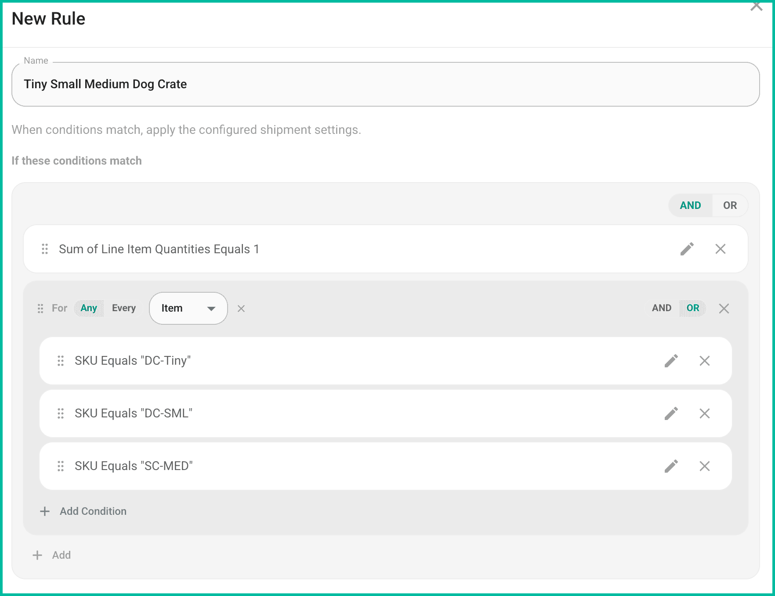This screenshot has height=596, width=775.
Task: Edit the SKU Equals DC-SML condition
Action: [x=671, y=413]
